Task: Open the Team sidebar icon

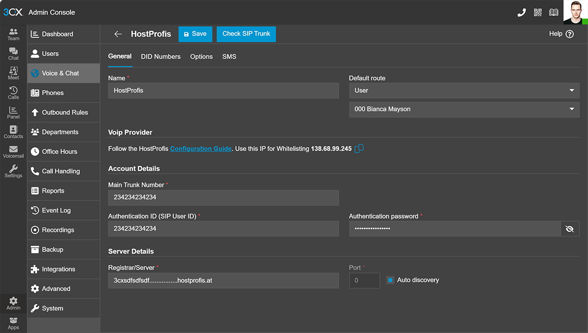Action: 13,34
